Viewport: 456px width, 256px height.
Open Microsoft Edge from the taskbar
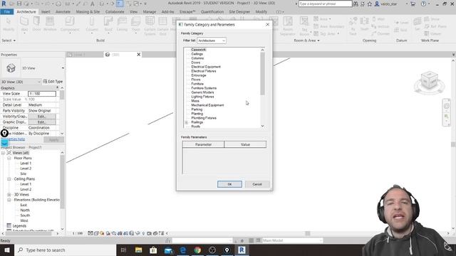[x=183, y=250]
